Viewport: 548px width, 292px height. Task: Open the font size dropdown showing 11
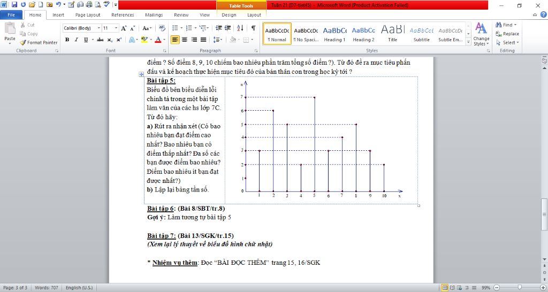[x=116, y=28]
